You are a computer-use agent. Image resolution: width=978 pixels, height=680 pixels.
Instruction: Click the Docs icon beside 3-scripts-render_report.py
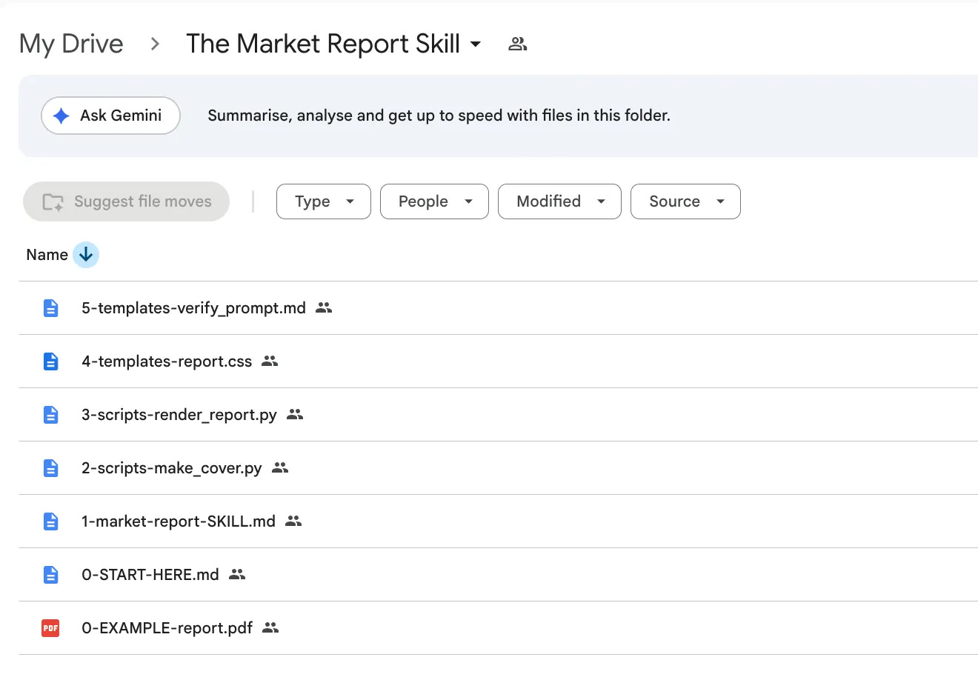coord(50,415)
